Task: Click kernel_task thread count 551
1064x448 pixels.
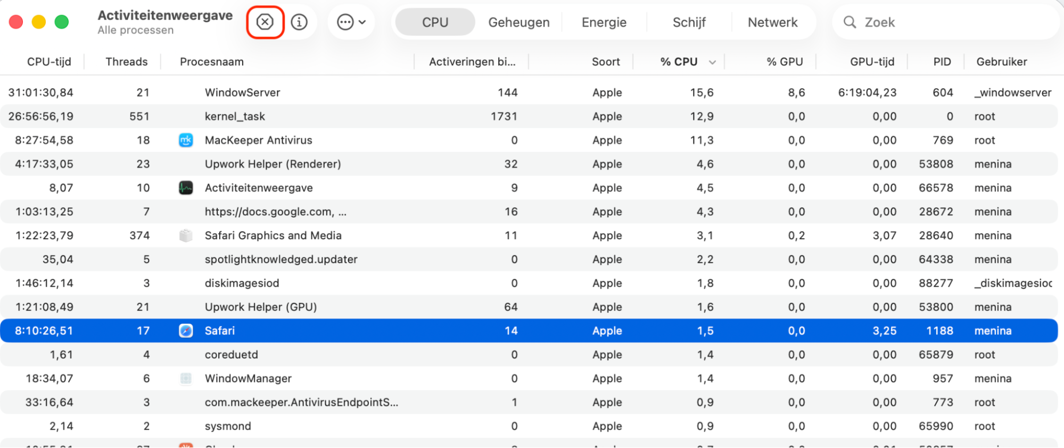Action: 139,116
